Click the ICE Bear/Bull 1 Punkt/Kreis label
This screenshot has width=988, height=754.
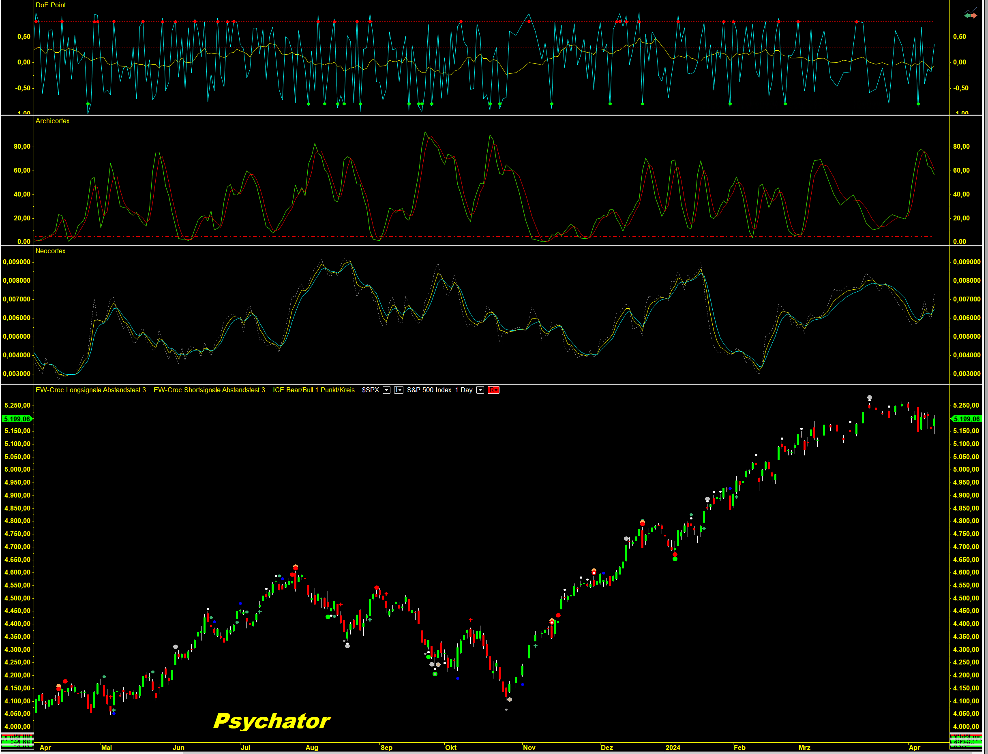tap(313, 390)
